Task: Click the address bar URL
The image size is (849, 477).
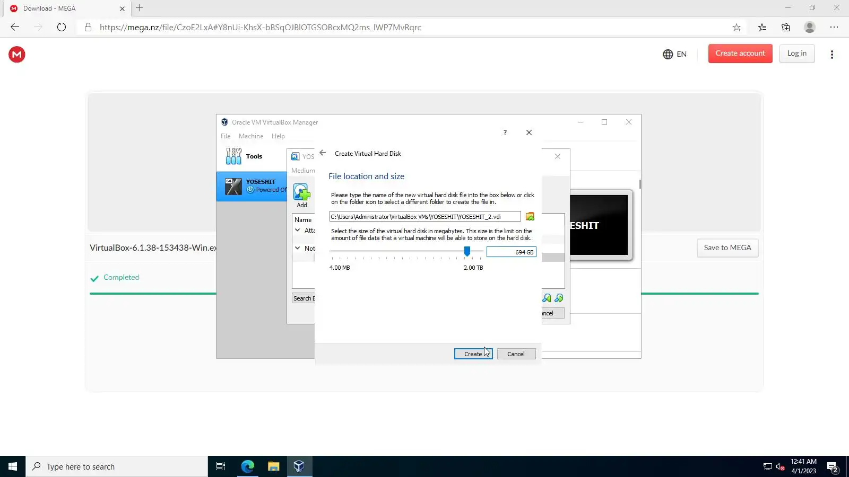Action: tap(261, 28)
